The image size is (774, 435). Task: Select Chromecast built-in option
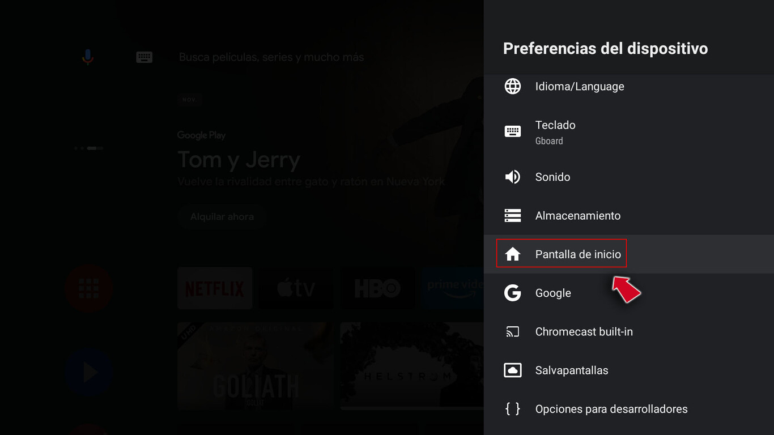click(629, 332)
